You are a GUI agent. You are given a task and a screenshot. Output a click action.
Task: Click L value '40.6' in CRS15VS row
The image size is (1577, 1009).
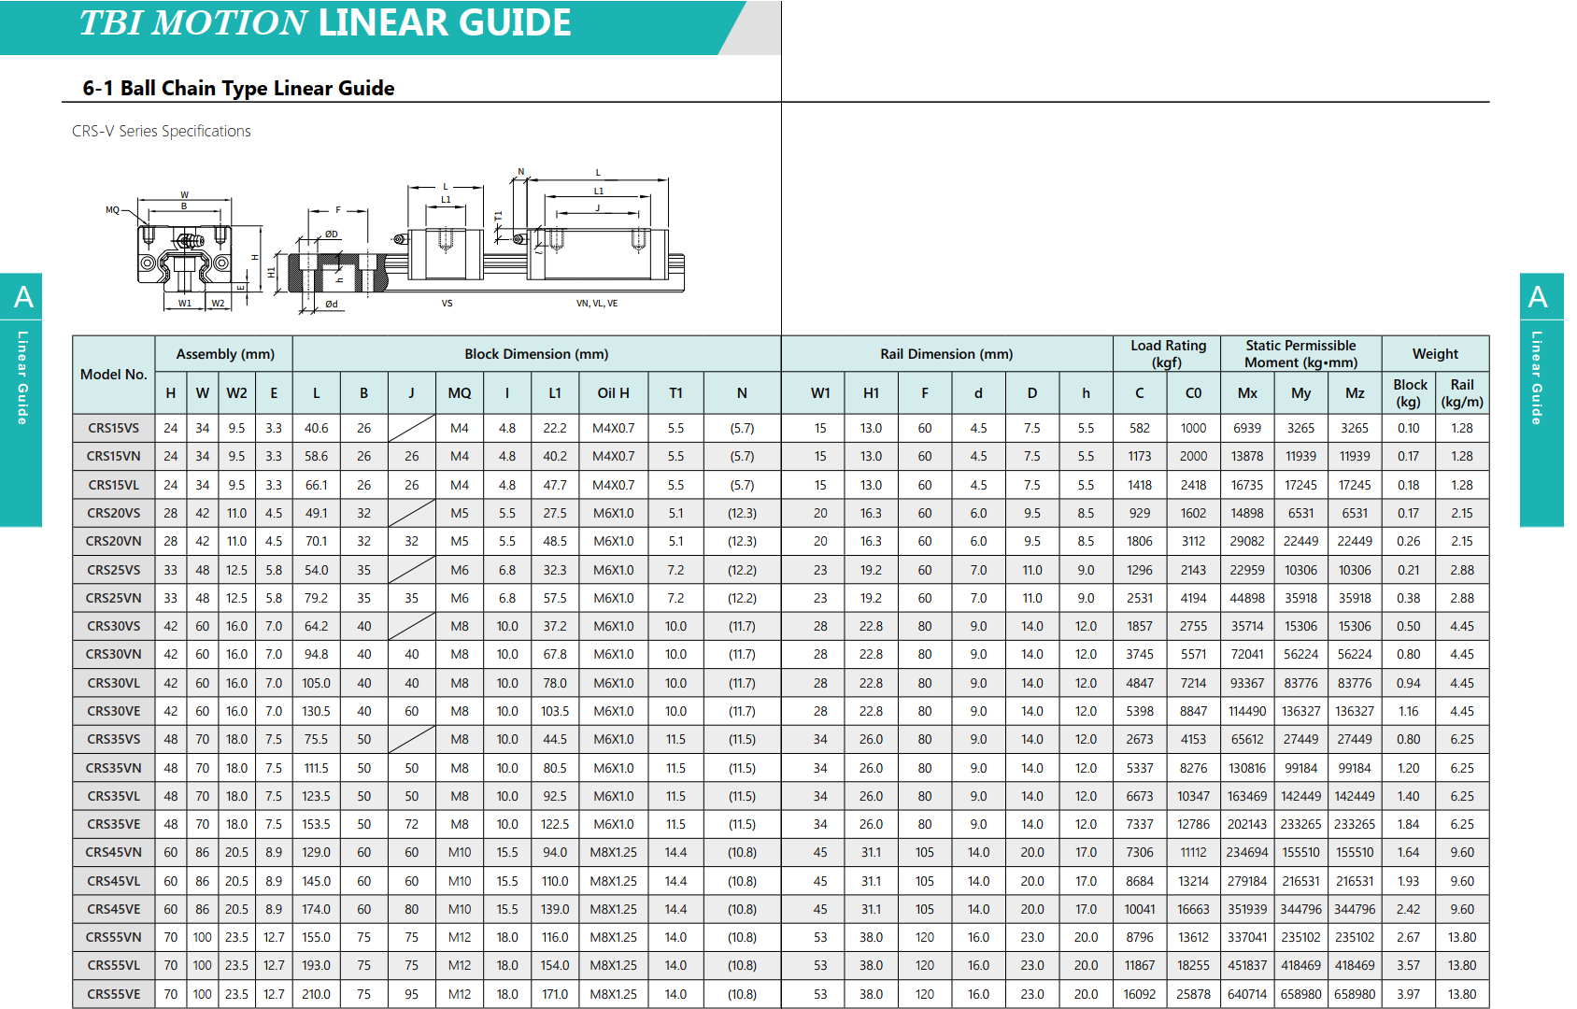[x=317, y=428]
